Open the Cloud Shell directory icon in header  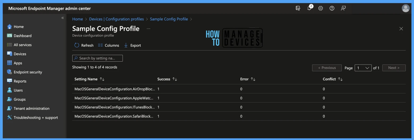coord(298,8)
